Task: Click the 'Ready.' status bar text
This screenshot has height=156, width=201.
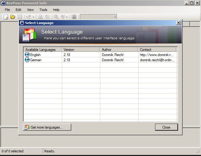Action: 50,151
